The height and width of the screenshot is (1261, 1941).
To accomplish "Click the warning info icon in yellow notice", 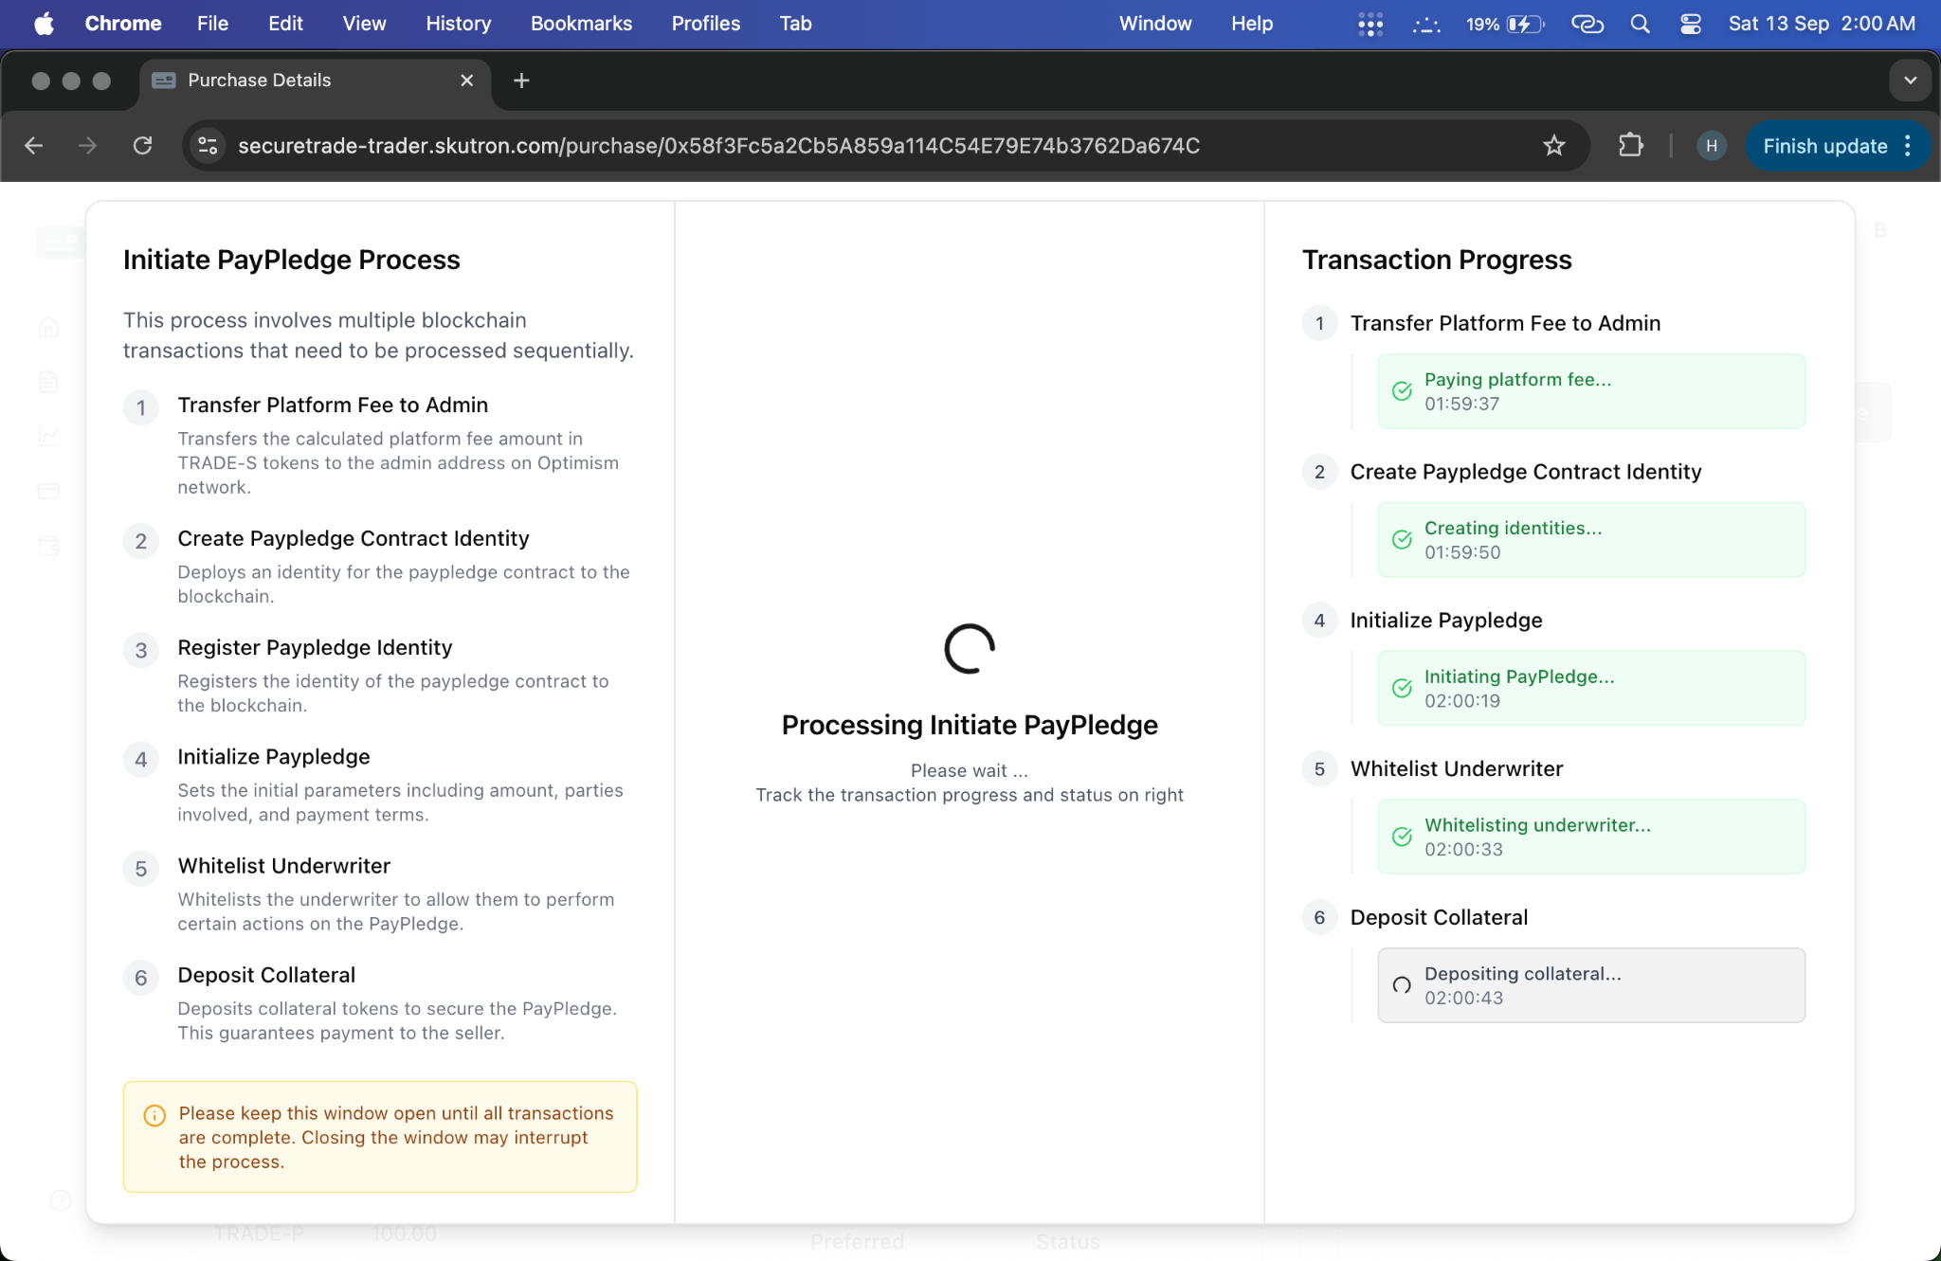I will click(154, 1115).
